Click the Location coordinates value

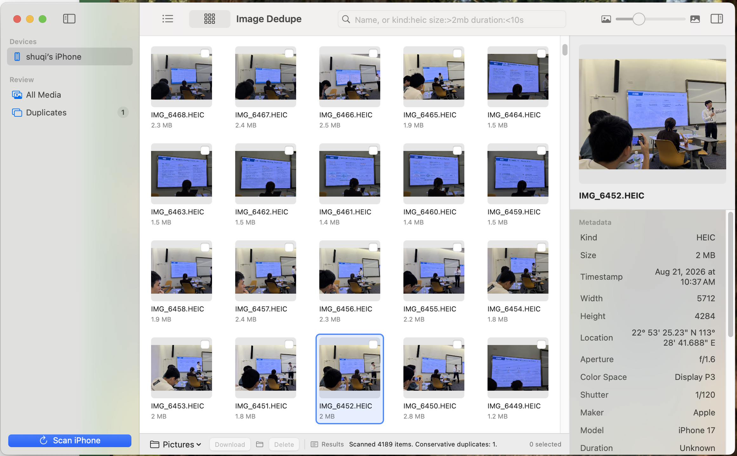tap(673, 338)
